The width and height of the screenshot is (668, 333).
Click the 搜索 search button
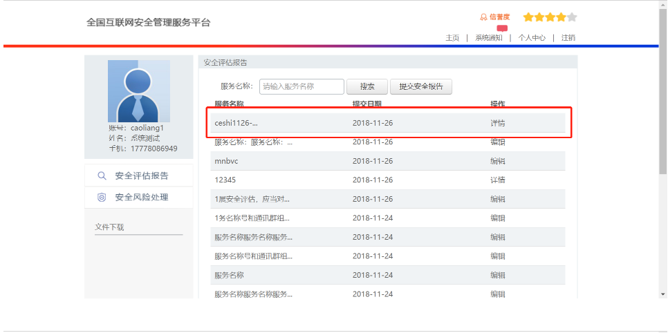click(367, 86)
